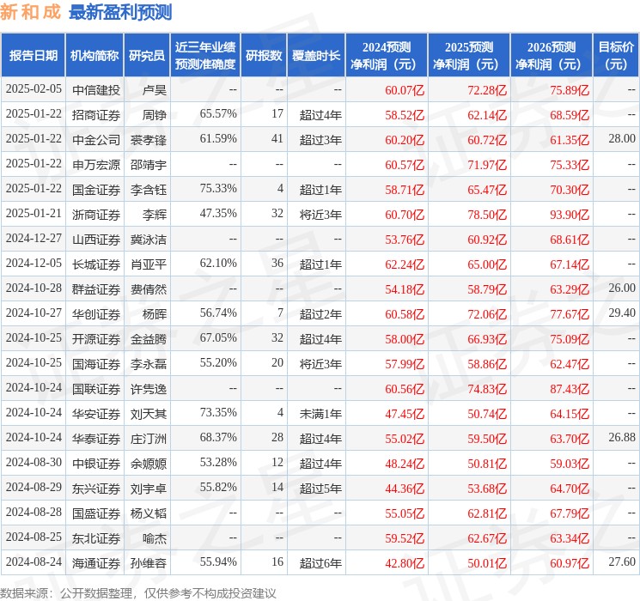Select the 国盛证券 institution cell
The height and width of the screenshot is (601, 640).
tap(96, 513)
